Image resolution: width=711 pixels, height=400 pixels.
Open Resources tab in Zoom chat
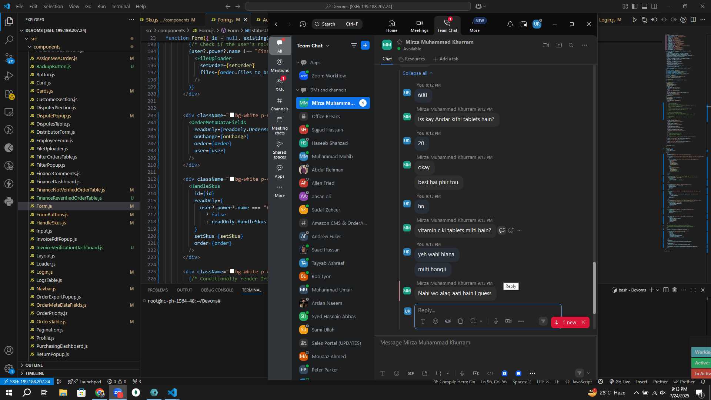412,59
